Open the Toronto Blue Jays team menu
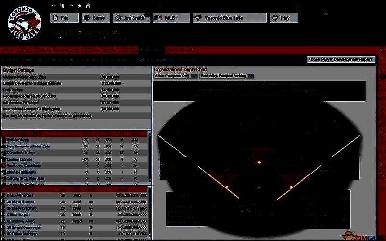This screenshot has width=386, height=241. click(x=229, y=18)
